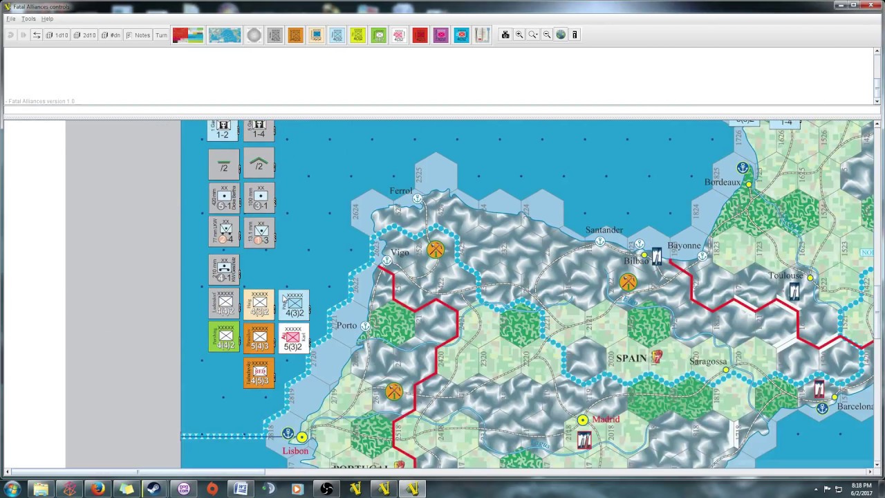Open the Notes window
The width and height of the screenshot is (885, 498).
pos(138,35)
